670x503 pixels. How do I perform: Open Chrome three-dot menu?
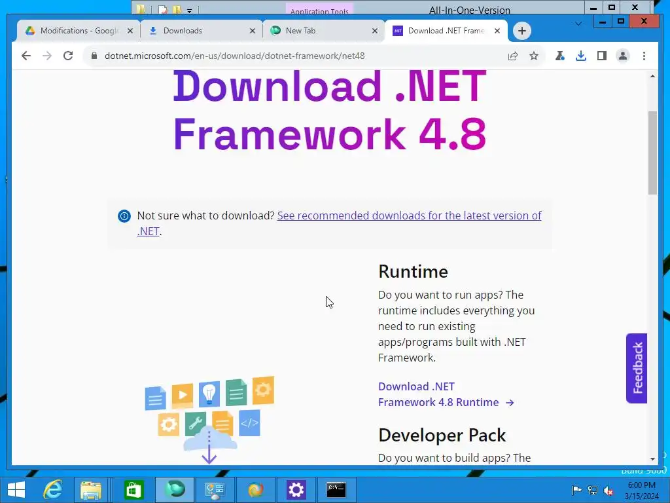coord(644,56)
